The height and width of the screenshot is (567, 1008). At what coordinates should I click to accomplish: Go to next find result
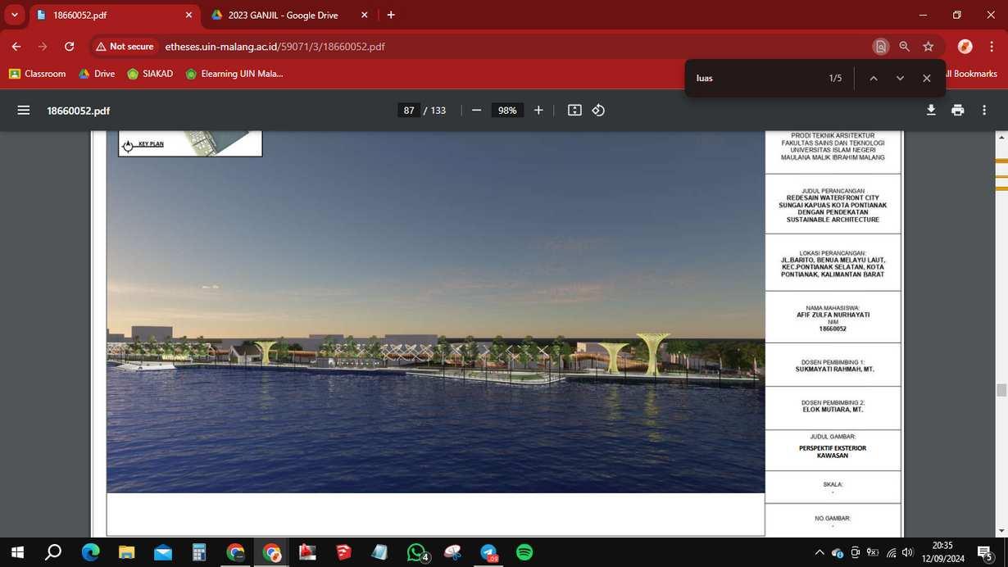(x=900, y=79)
